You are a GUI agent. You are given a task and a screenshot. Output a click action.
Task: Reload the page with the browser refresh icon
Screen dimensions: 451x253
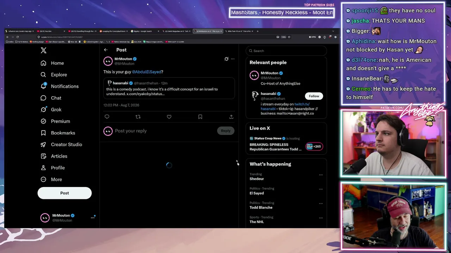(17, 37)
